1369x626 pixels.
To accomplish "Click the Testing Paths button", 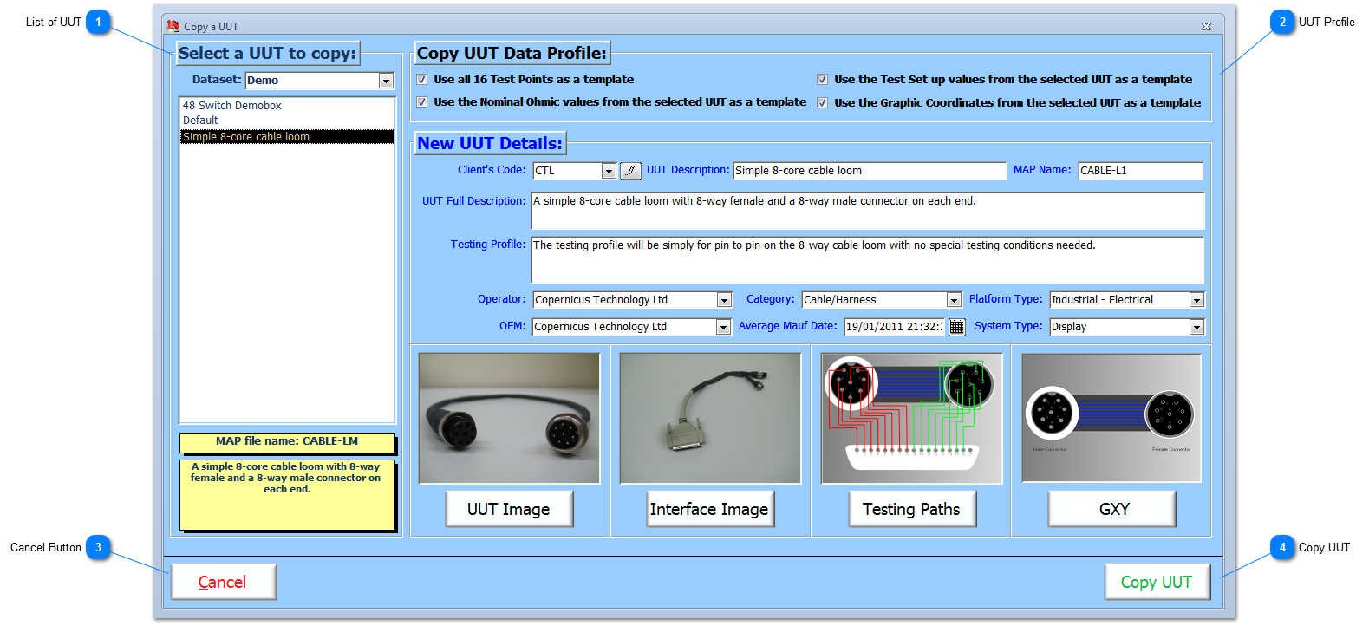I will pos(911,509).
